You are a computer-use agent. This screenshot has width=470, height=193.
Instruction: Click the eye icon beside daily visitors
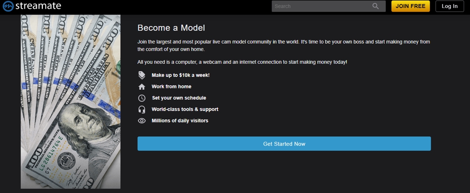click(x=142, y=121)
